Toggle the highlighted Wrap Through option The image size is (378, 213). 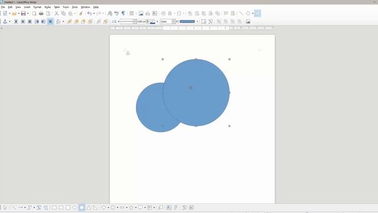50,22
